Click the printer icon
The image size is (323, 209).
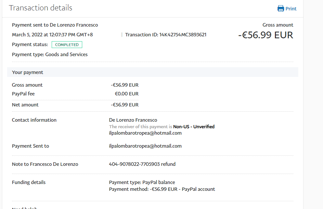point(280,9)
